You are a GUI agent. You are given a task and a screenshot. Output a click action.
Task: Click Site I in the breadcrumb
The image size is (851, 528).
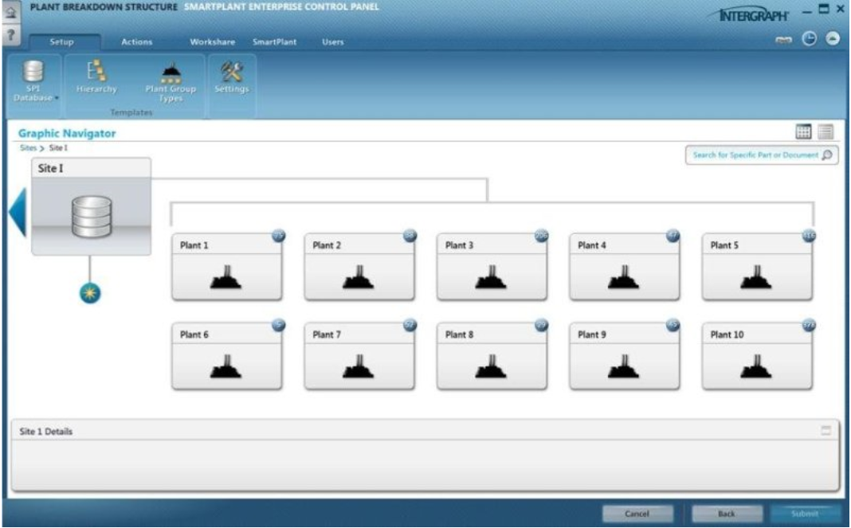pos(59,147)
